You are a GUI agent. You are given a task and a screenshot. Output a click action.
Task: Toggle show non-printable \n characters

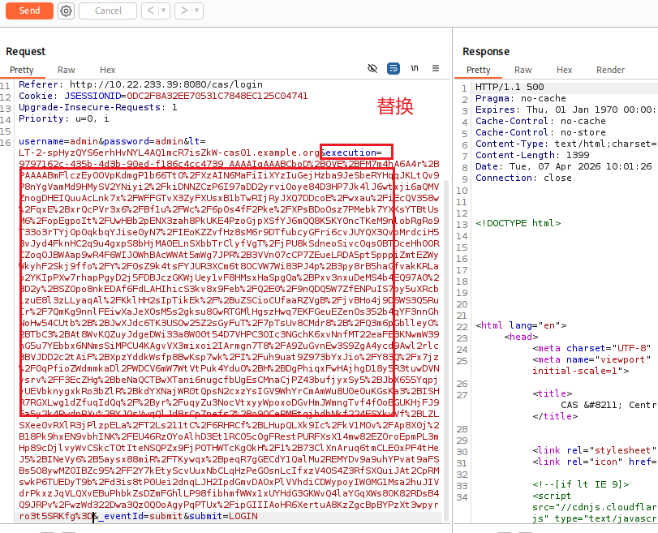click(414, 68)
